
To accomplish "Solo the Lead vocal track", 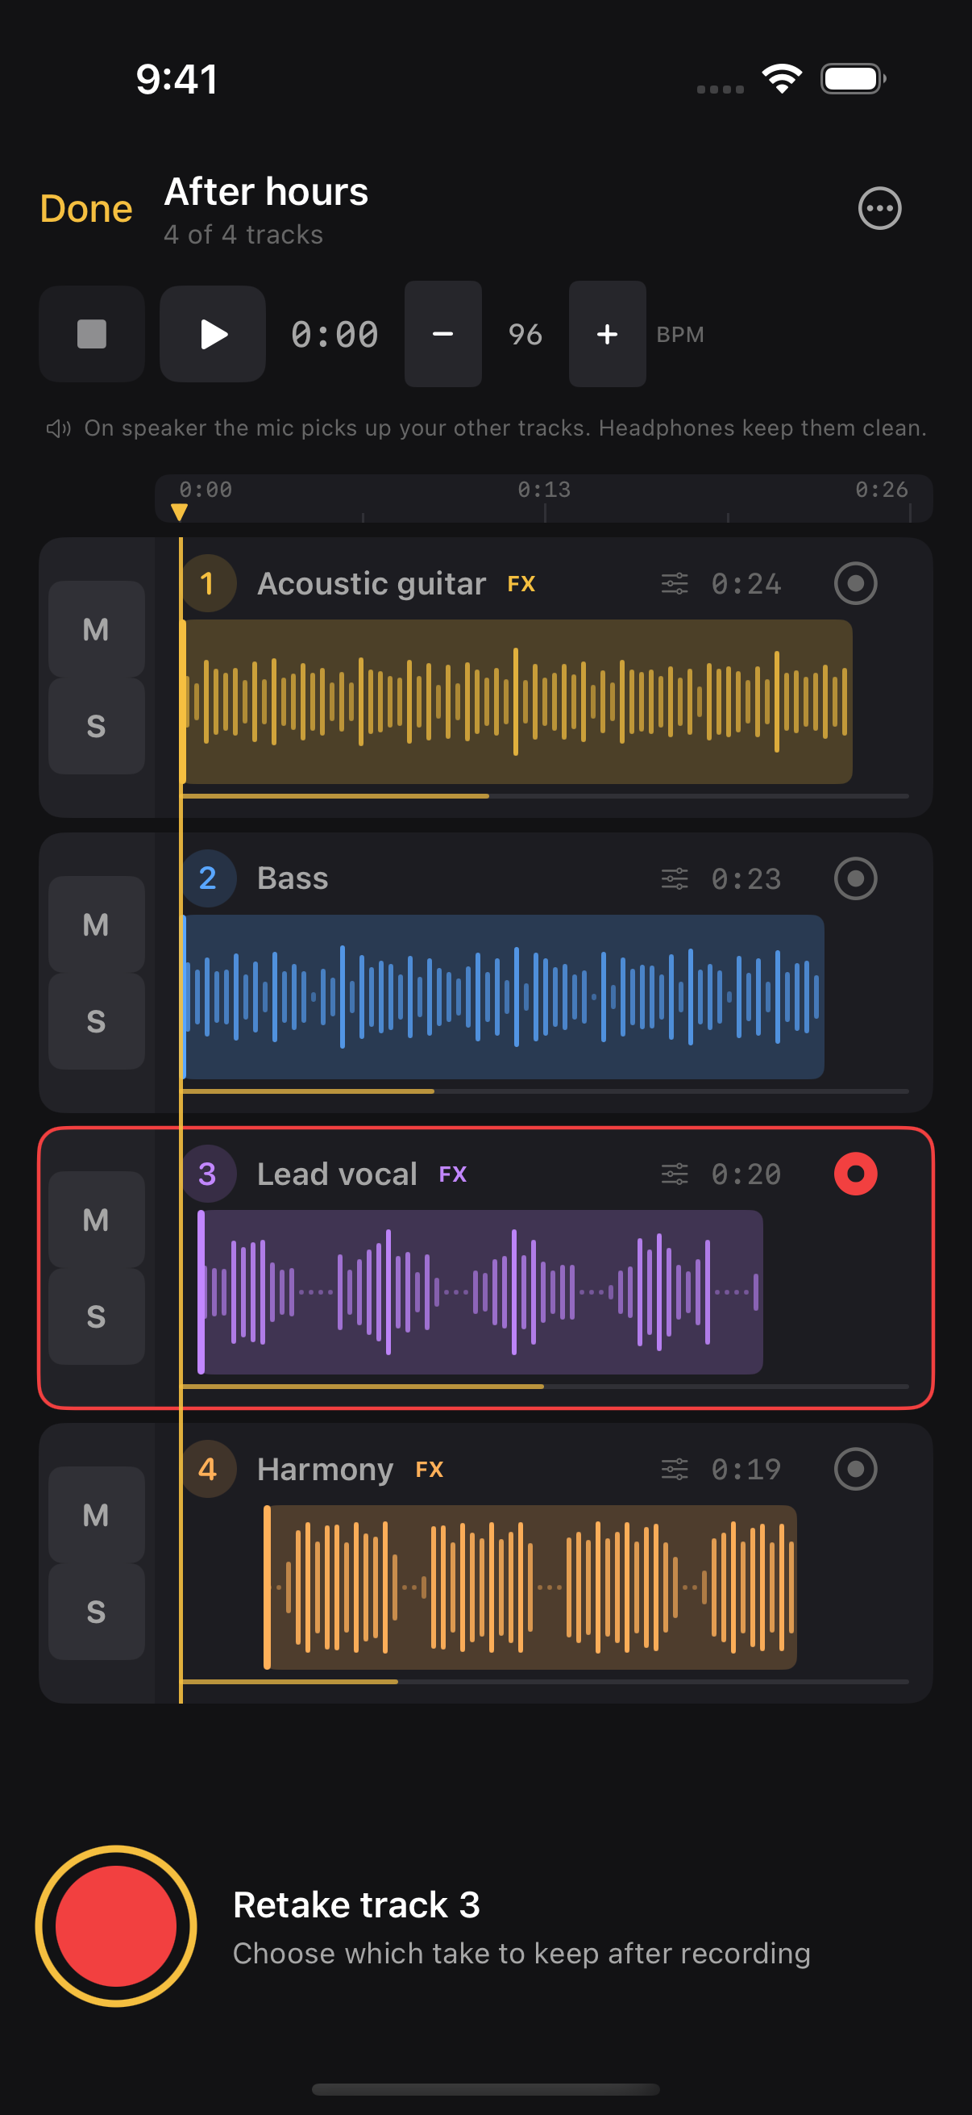I will 97,1316.
